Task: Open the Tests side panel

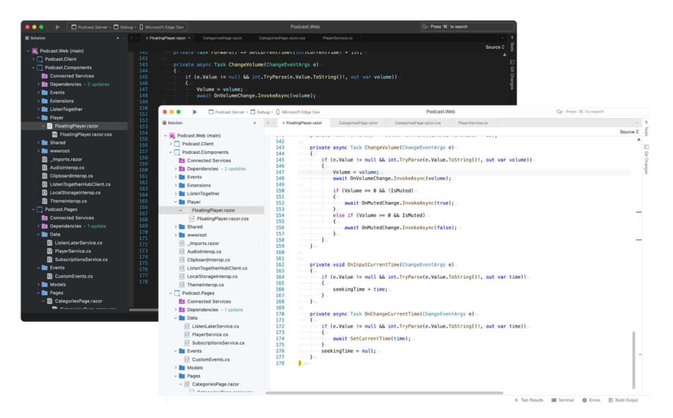Action: pyautogui.click(x=646, y=131)
